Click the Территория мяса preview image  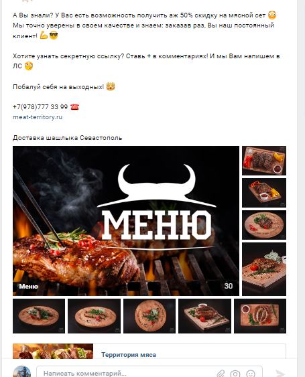point(53,352)
